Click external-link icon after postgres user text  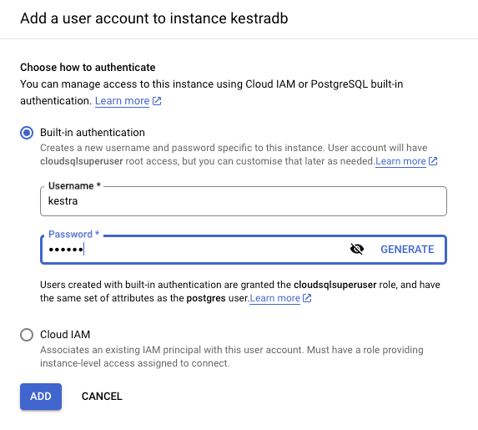click(307, 298)
